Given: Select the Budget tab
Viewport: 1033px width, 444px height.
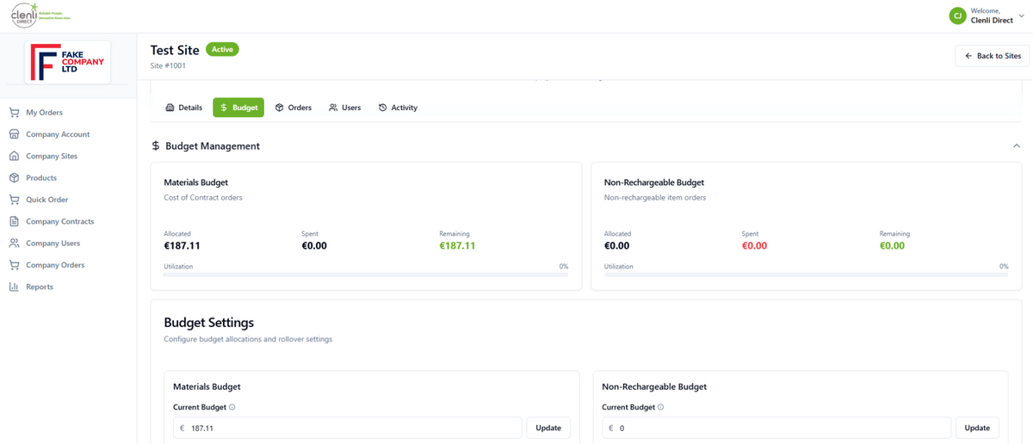Looking at the screenshot, I should (x=238, y=108).
